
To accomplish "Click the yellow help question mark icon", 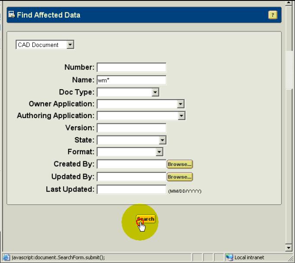I will coord(273,15).
